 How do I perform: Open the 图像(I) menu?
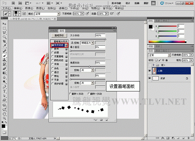[x=29, y=8]
